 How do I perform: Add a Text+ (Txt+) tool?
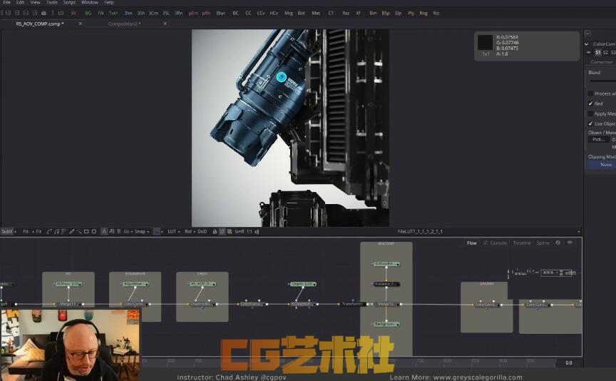pyautogui.click(x=113, y=13)
